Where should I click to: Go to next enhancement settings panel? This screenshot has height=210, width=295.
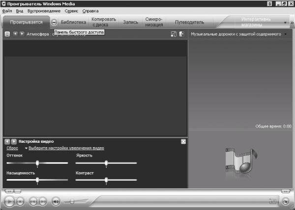point(14,141)
